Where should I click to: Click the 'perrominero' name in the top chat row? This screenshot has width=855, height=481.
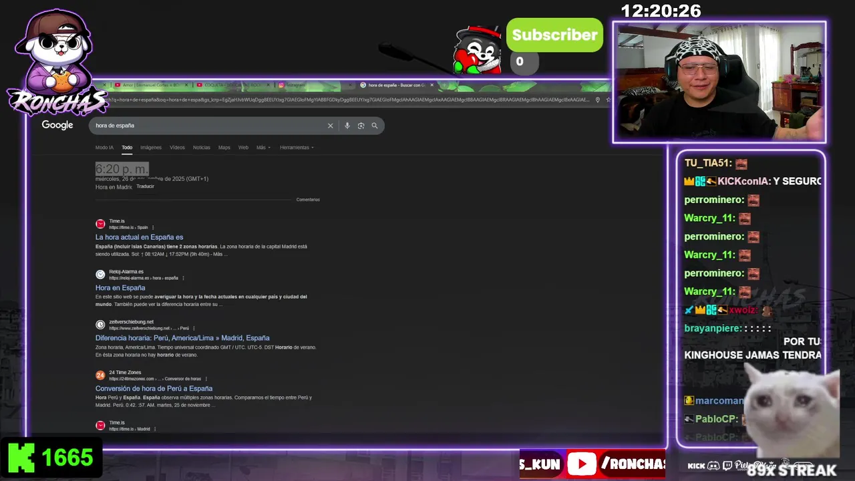(x=714, y=200)
